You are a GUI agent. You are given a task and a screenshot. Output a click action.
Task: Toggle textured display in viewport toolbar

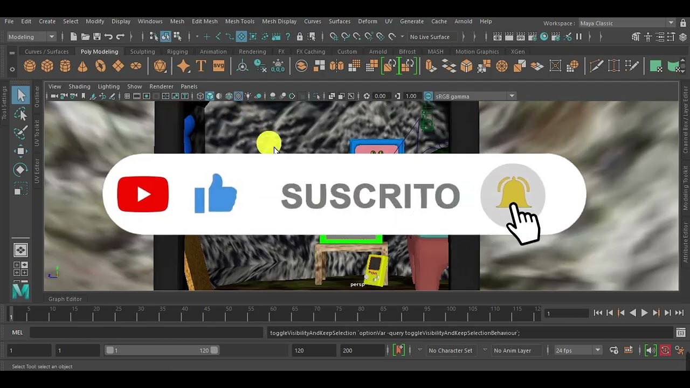pos(238,96)
